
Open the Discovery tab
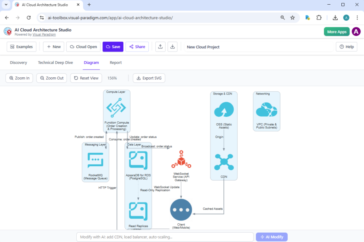click(18, 62)
